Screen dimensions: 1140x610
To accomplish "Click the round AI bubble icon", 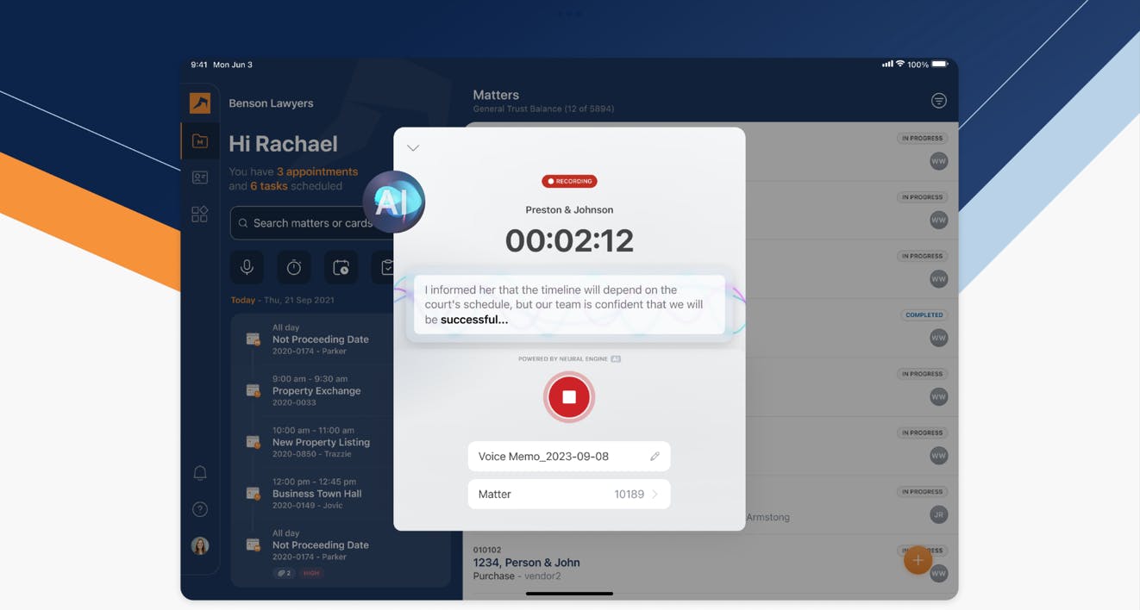I will [394, 202].
